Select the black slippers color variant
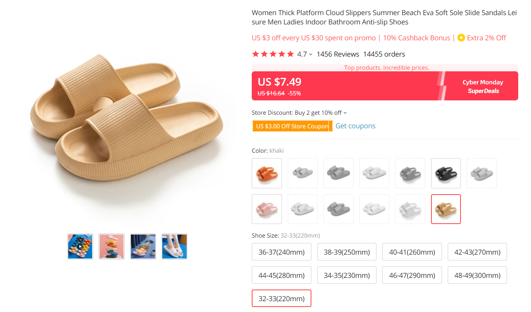This screenshot has width=531, height=312. (x=446, y=173)
